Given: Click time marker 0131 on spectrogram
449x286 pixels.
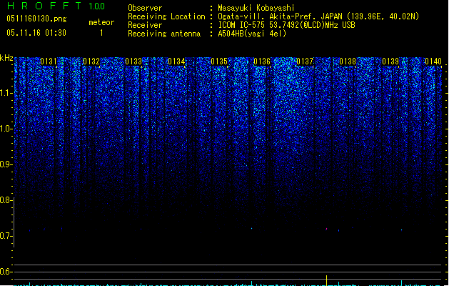Looking at the screenshot, I should tap(49, 61).
